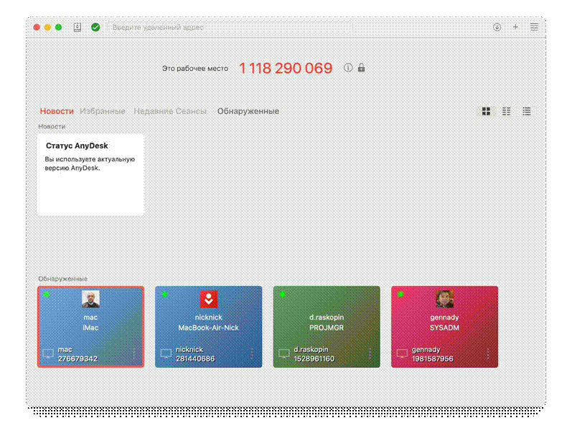
Task: Select the Избранные tab
Action: pyautogui.click(x=103, y=111)
